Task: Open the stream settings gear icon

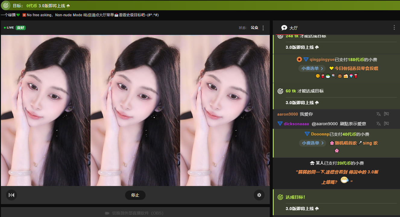Action: [x=259, y=195]
